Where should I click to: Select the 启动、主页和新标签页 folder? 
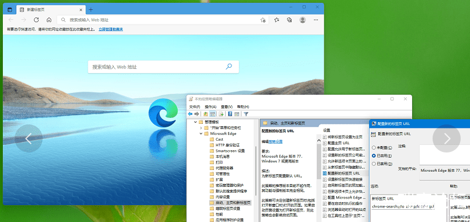click(x=230, y=203)
